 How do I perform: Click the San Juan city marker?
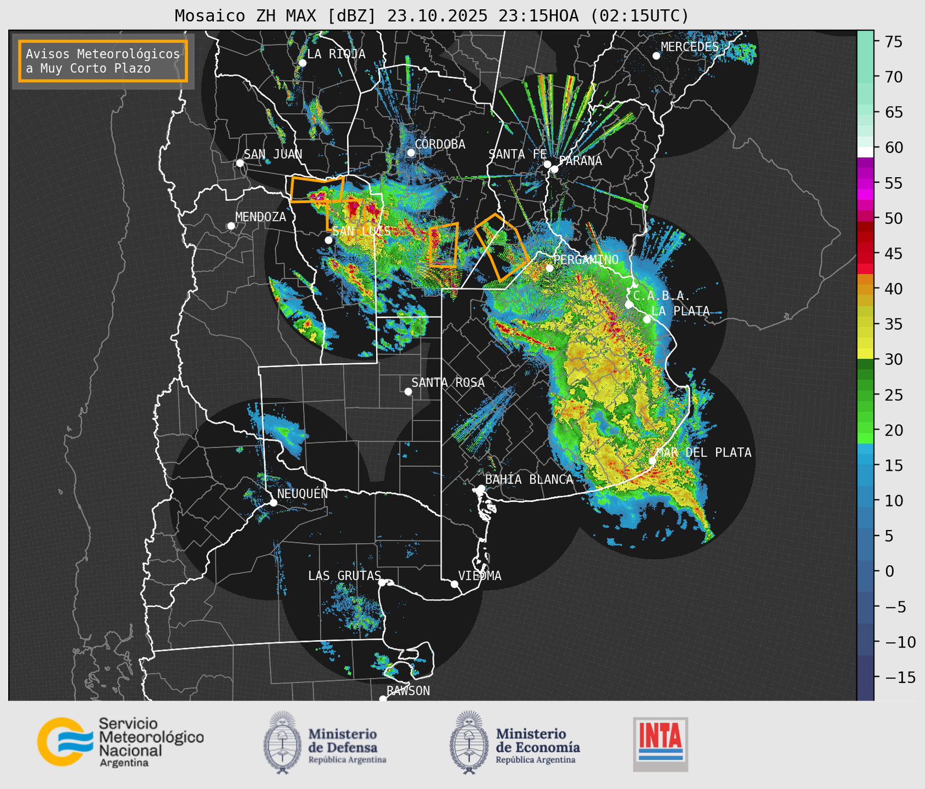(240, 163)
